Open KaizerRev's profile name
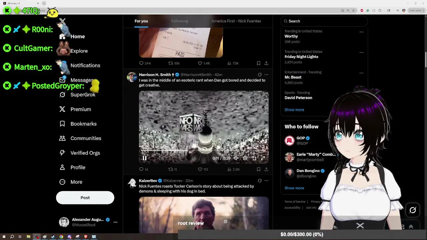This screenshot has height=240, width=427. (x=148, y=181)
